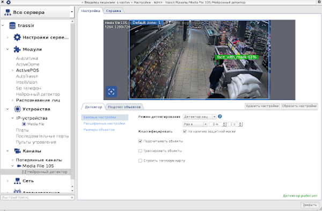This screenshot has width=322, height=211.
Task: Expand Распознавание лиц node
Action: (12, 100)
